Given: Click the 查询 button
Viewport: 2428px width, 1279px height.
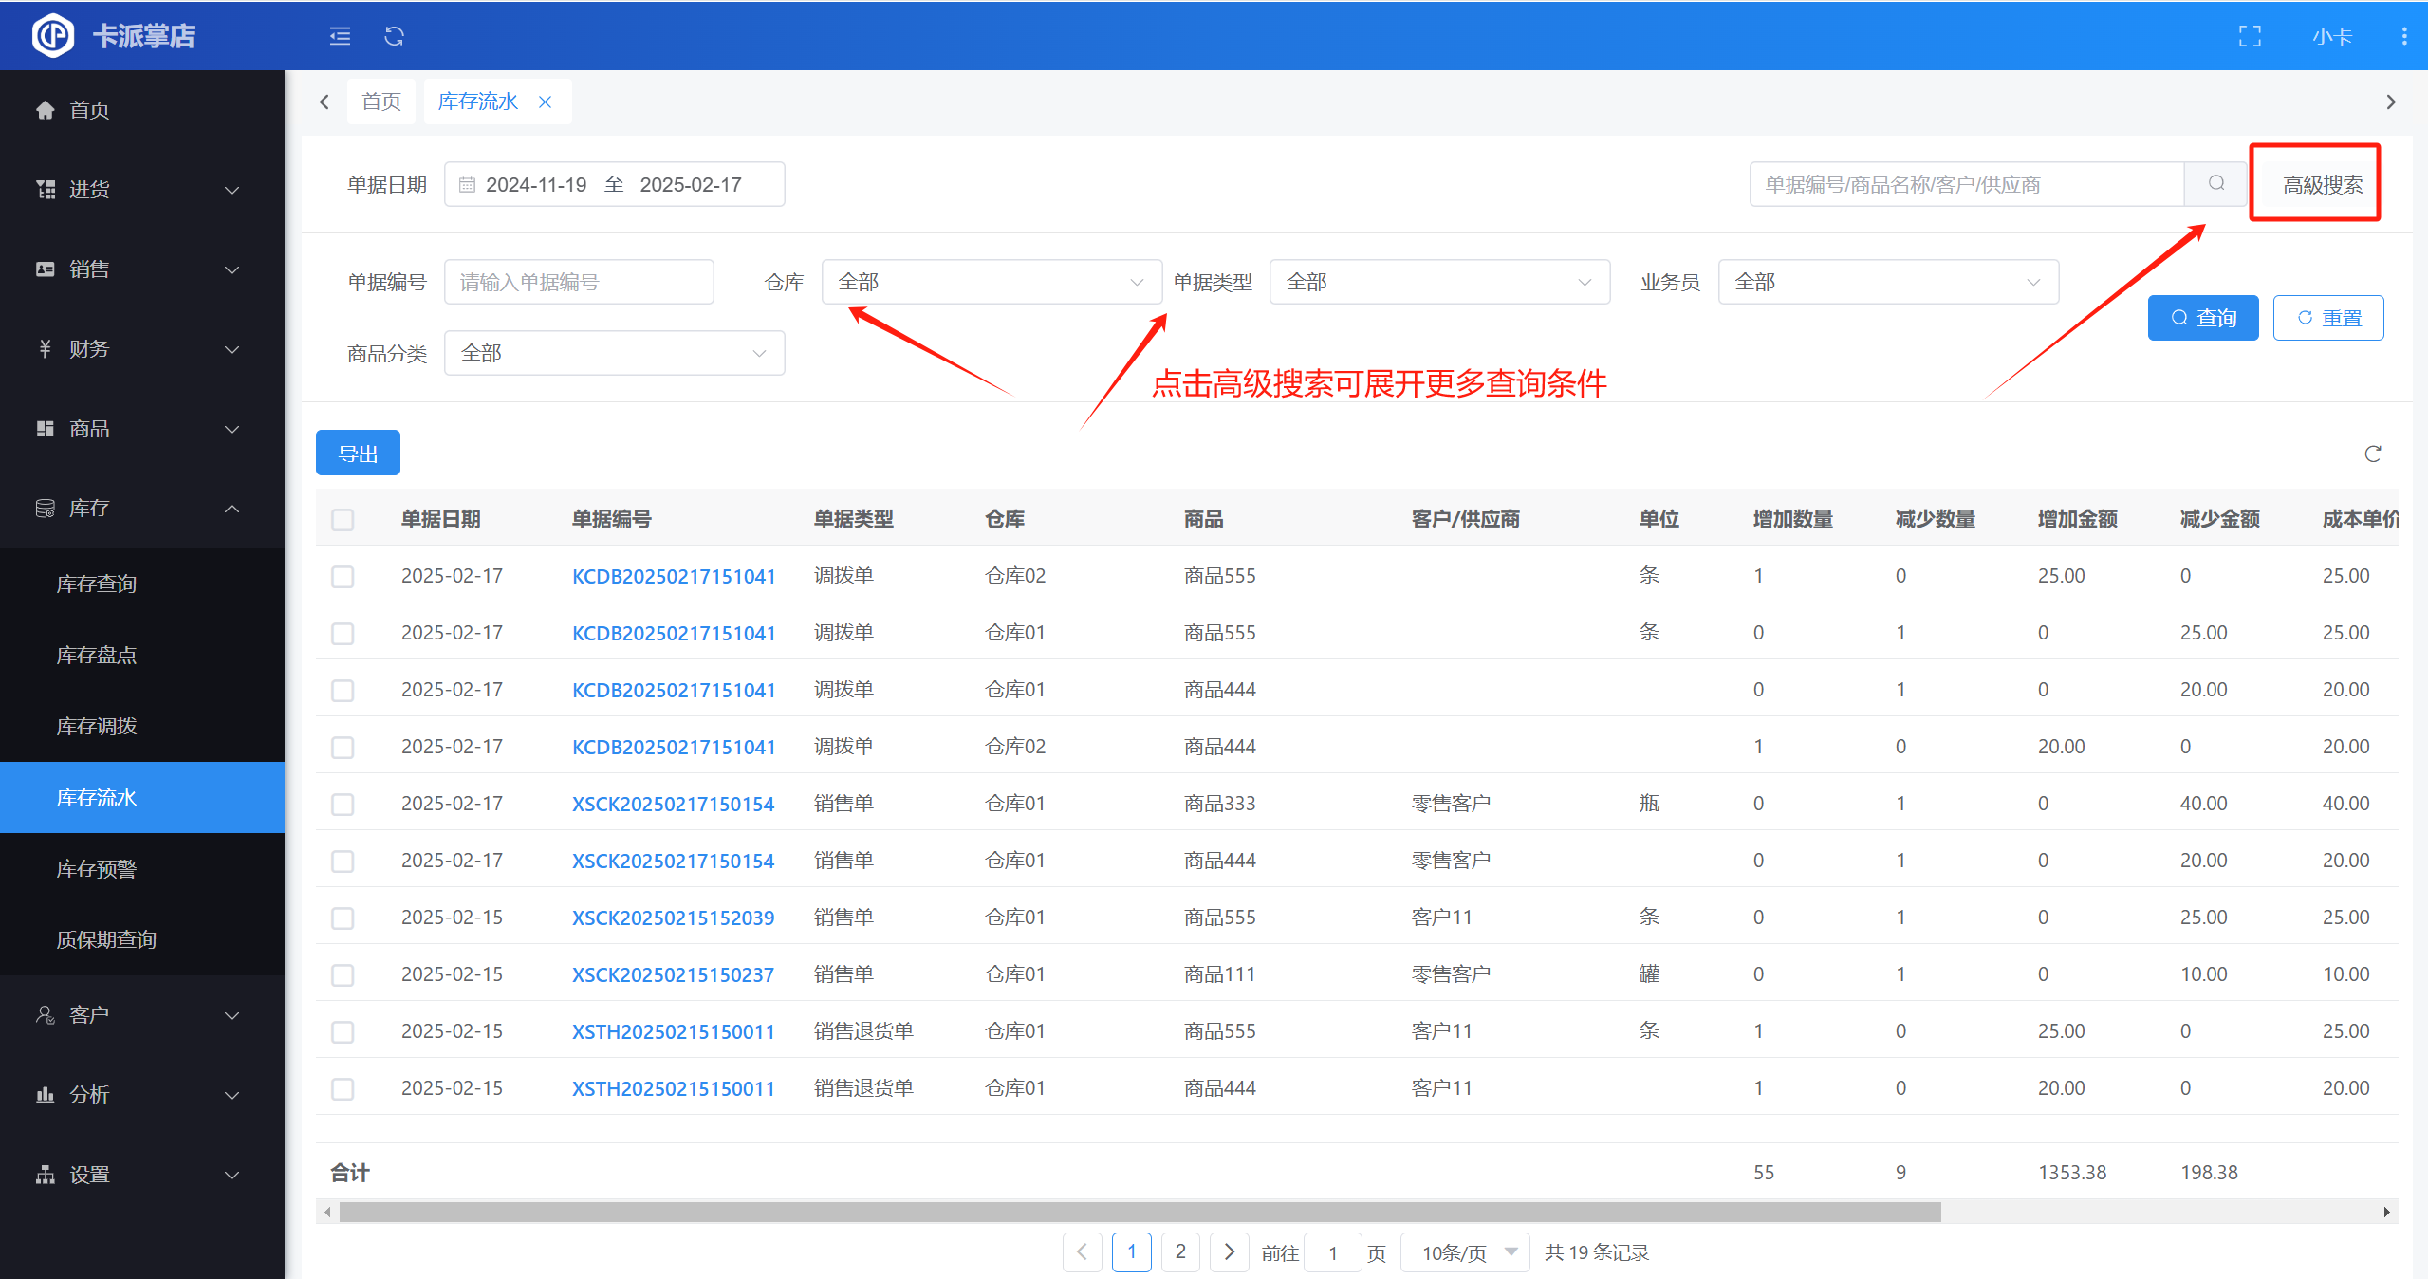Looking at the screenshot, I should point(2202,318).
